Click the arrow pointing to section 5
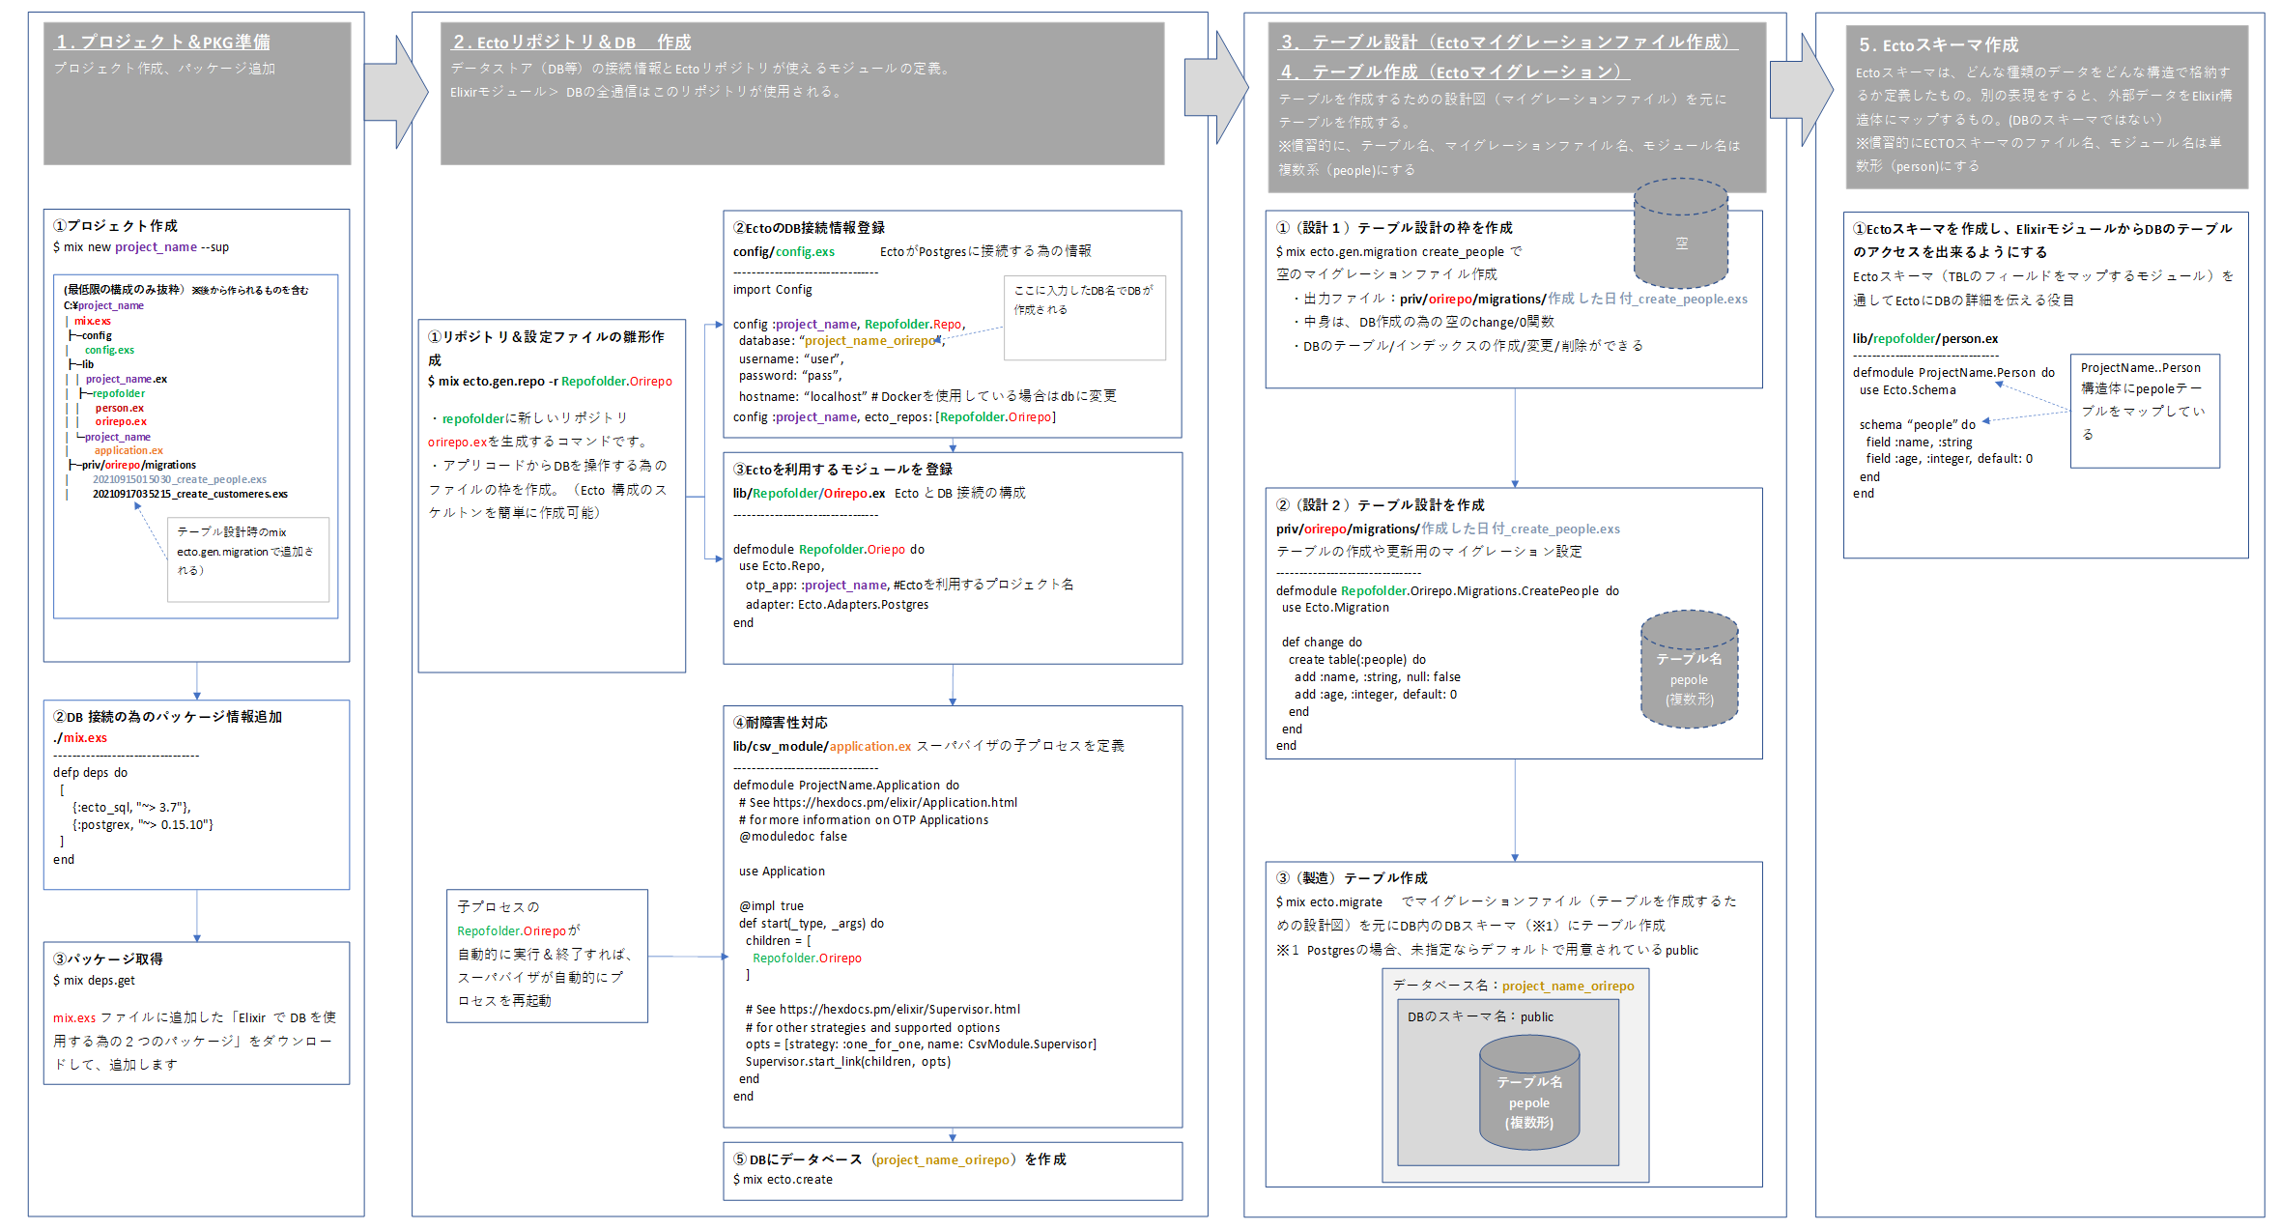This screenshot has height=1230, width=2280. (x=1800, y=90)
